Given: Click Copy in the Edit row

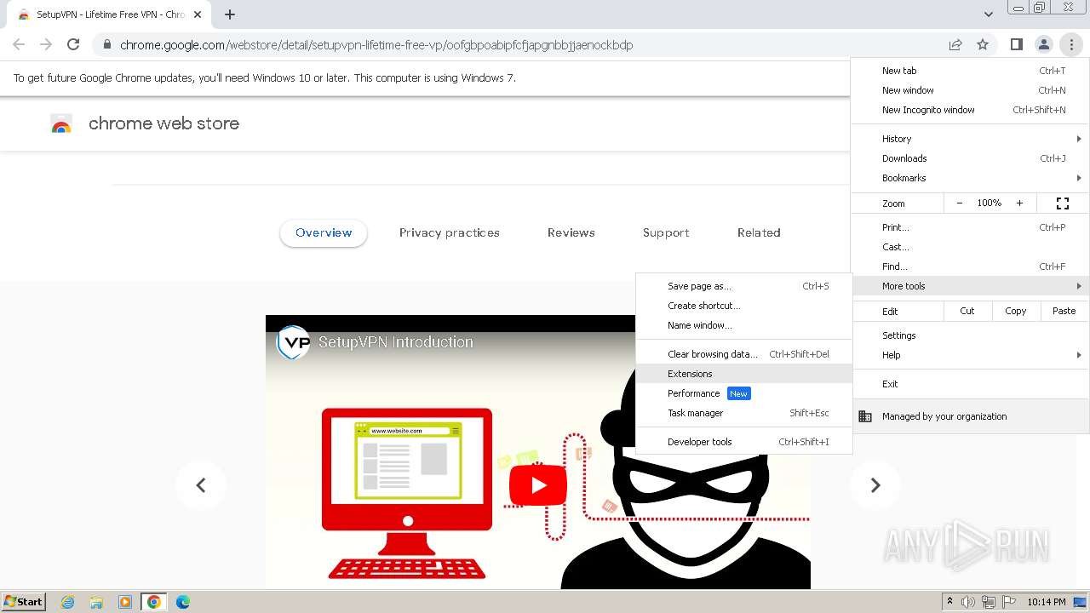Looking at the screenshot, I should [1016, 311].
